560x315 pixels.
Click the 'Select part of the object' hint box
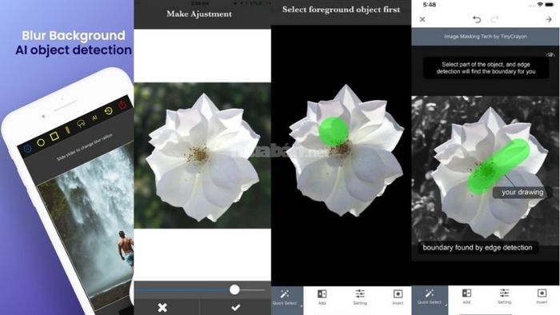486,68
